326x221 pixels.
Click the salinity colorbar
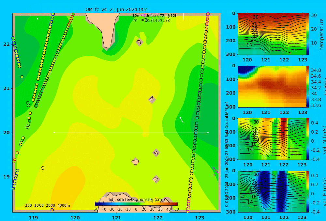(308, 86)
